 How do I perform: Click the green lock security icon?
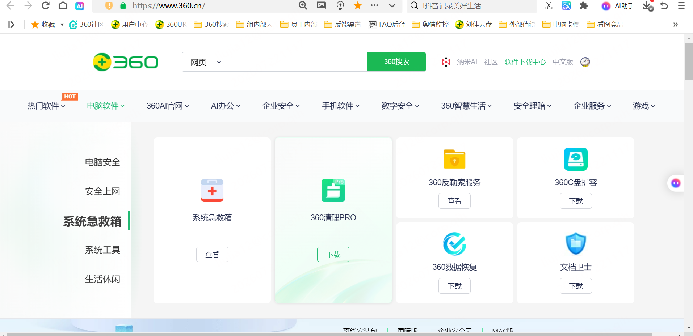(x=123, y=6)
